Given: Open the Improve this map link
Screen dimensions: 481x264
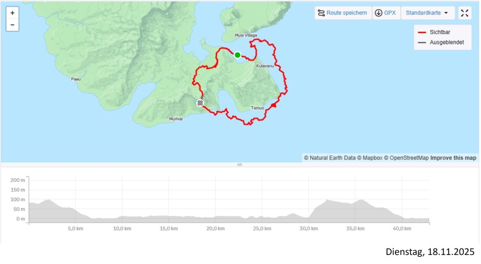Looking at the screenshot, I should (x=453, y=158).
